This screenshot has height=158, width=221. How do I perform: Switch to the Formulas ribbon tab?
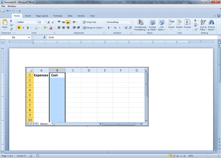[58, 16]
